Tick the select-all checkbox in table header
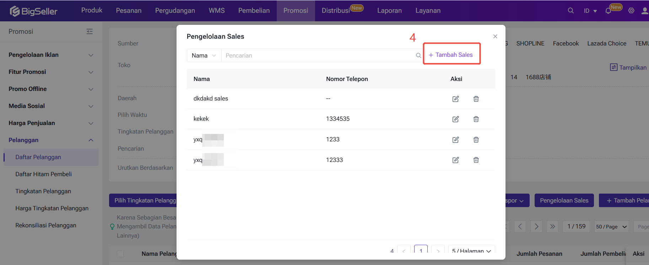The height and width of the screenshot is (265, 649). [x=120, y=254]
